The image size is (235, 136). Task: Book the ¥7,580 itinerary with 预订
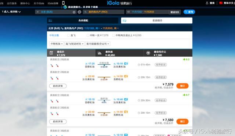pos(182,121)
